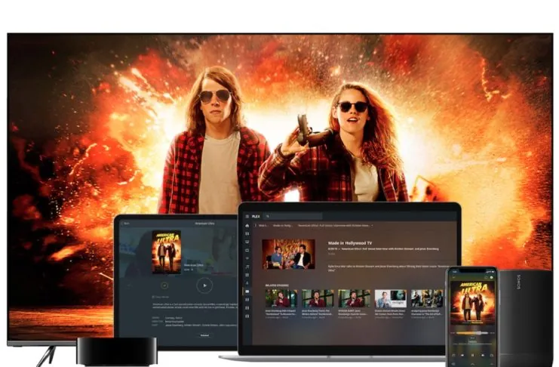Screen dimensions: 559x367
Task: Tap the cast icon on the phone player
Action: pyautogui.click(x=486, y=277)
